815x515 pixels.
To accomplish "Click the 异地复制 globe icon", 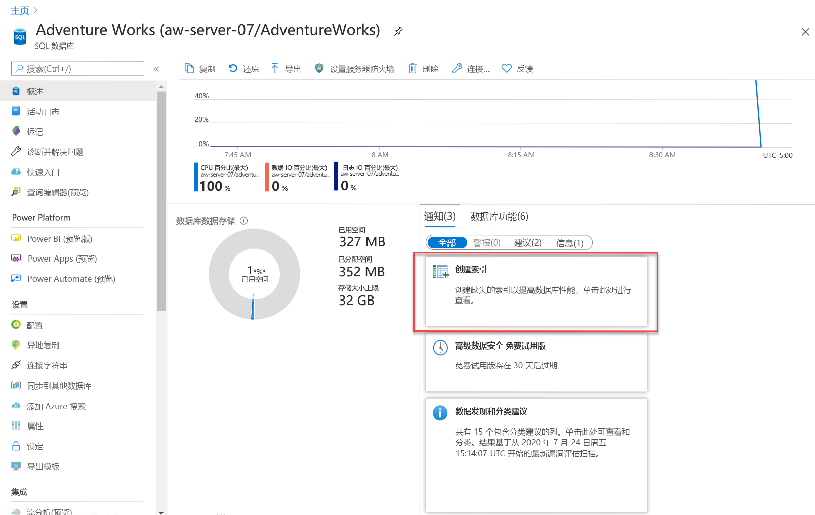I will pos(16,345).
